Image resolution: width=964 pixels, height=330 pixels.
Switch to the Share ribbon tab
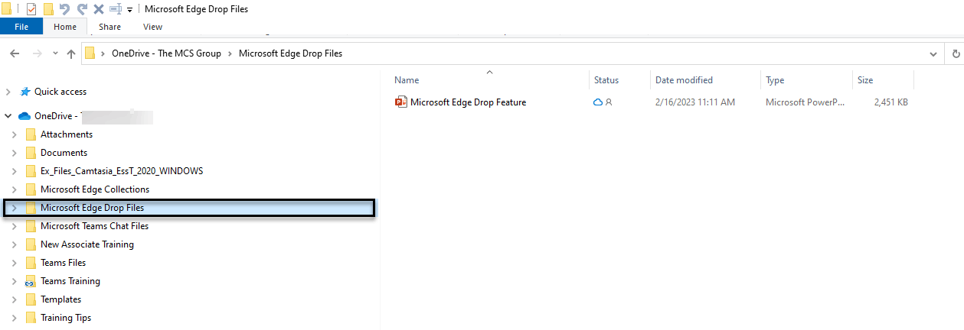[x=109, y=27]
